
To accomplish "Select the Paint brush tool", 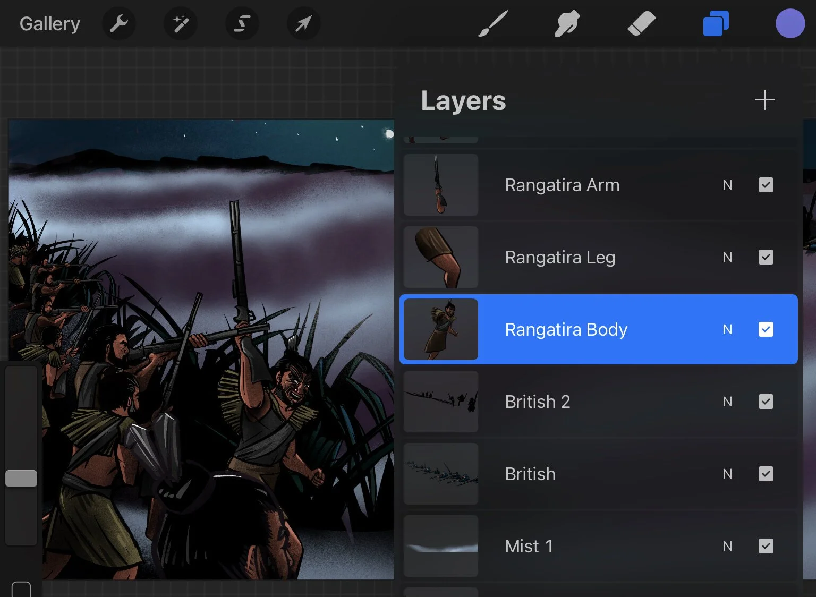I will tap(493, 24).
